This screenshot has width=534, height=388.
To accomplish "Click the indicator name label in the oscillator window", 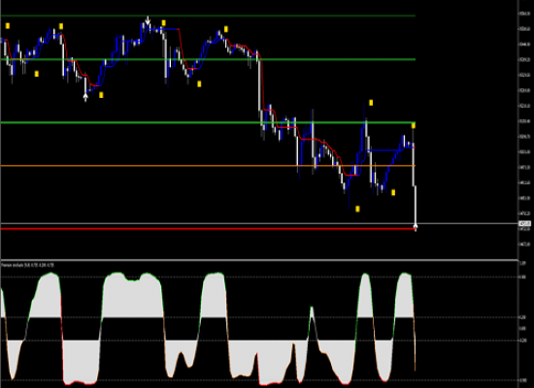I will click(x=27, y=265).
